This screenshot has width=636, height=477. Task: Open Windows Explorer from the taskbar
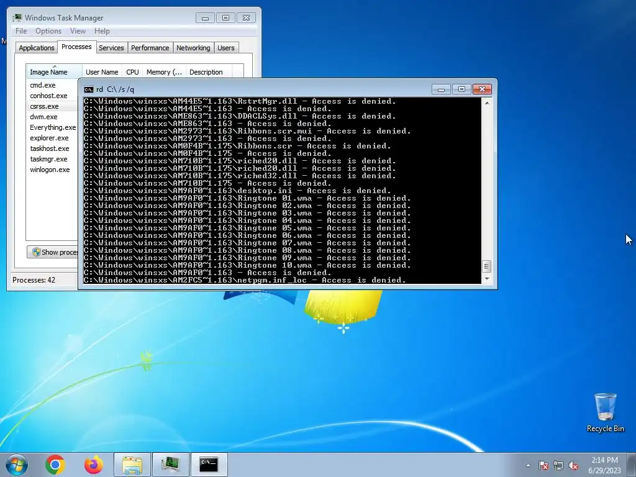[x=132, y=465]
